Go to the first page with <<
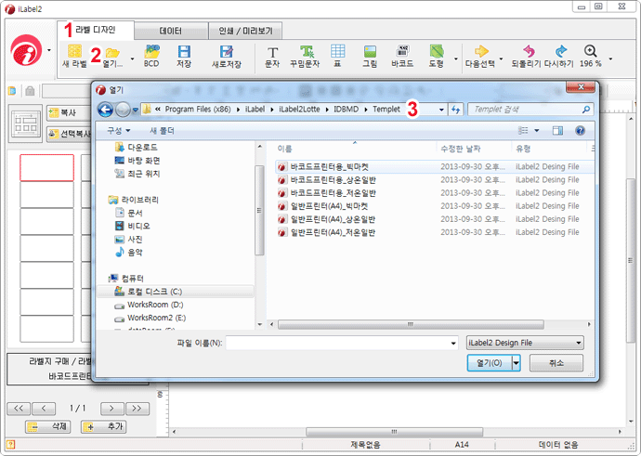 coord(19,409)
